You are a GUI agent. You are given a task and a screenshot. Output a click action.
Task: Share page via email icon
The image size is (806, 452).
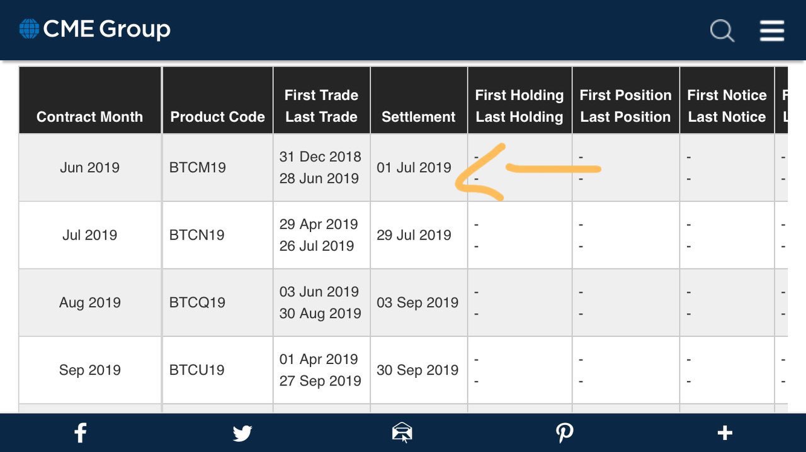[402, 433]
